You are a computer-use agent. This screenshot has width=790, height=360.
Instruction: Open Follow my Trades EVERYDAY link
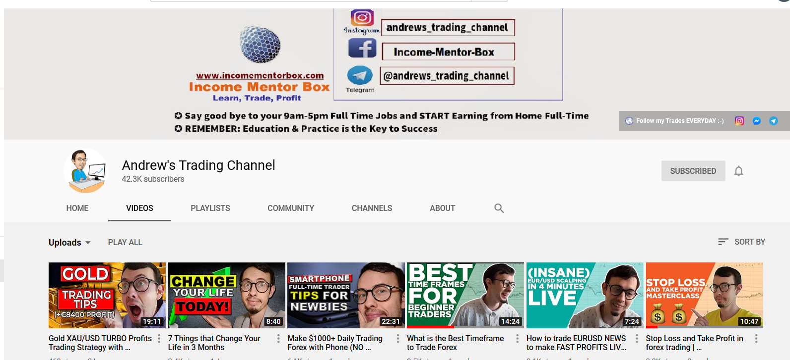(x=679, y=121)
